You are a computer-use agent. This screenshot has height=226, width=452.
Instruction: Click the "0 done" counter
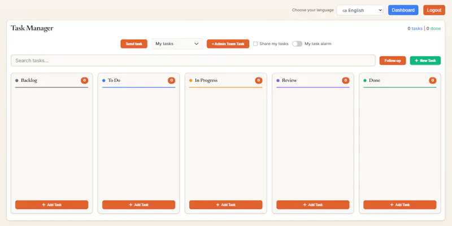point(433,29)
